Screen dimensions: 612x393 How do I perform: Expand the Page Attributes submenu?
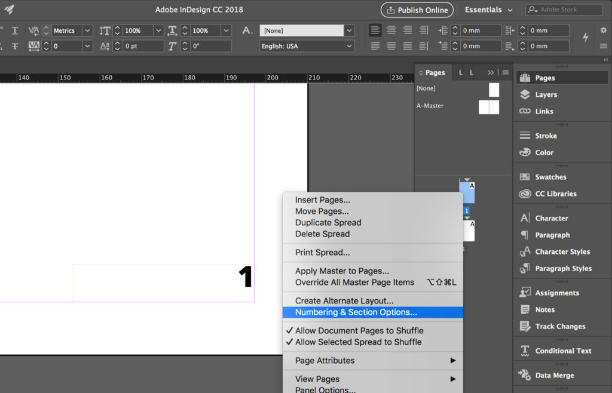pyautogui.click(x=325, y=360)
